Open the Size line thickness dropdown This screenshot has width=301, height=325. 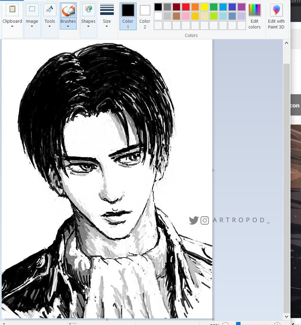pos(107,16)
